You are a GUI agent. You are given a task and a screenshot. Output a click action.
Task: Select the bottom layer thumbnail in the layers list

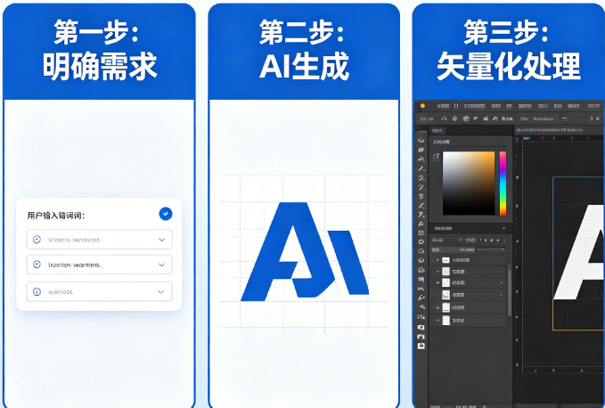[446, 320]
